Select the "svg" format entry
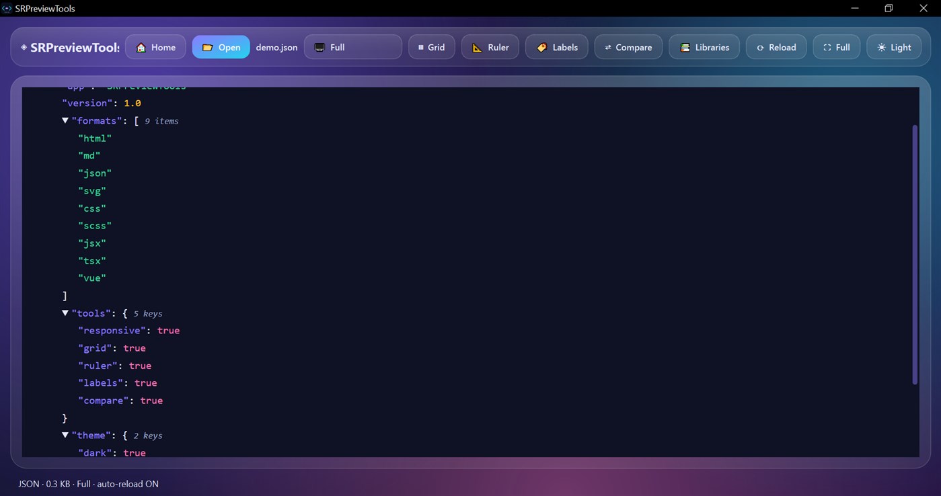941x496 pixels. coord(92,190)
